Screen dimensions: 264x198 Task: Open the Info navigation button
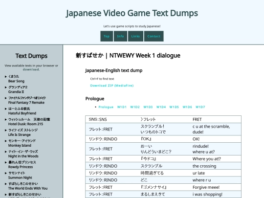[x=120, y=36]
